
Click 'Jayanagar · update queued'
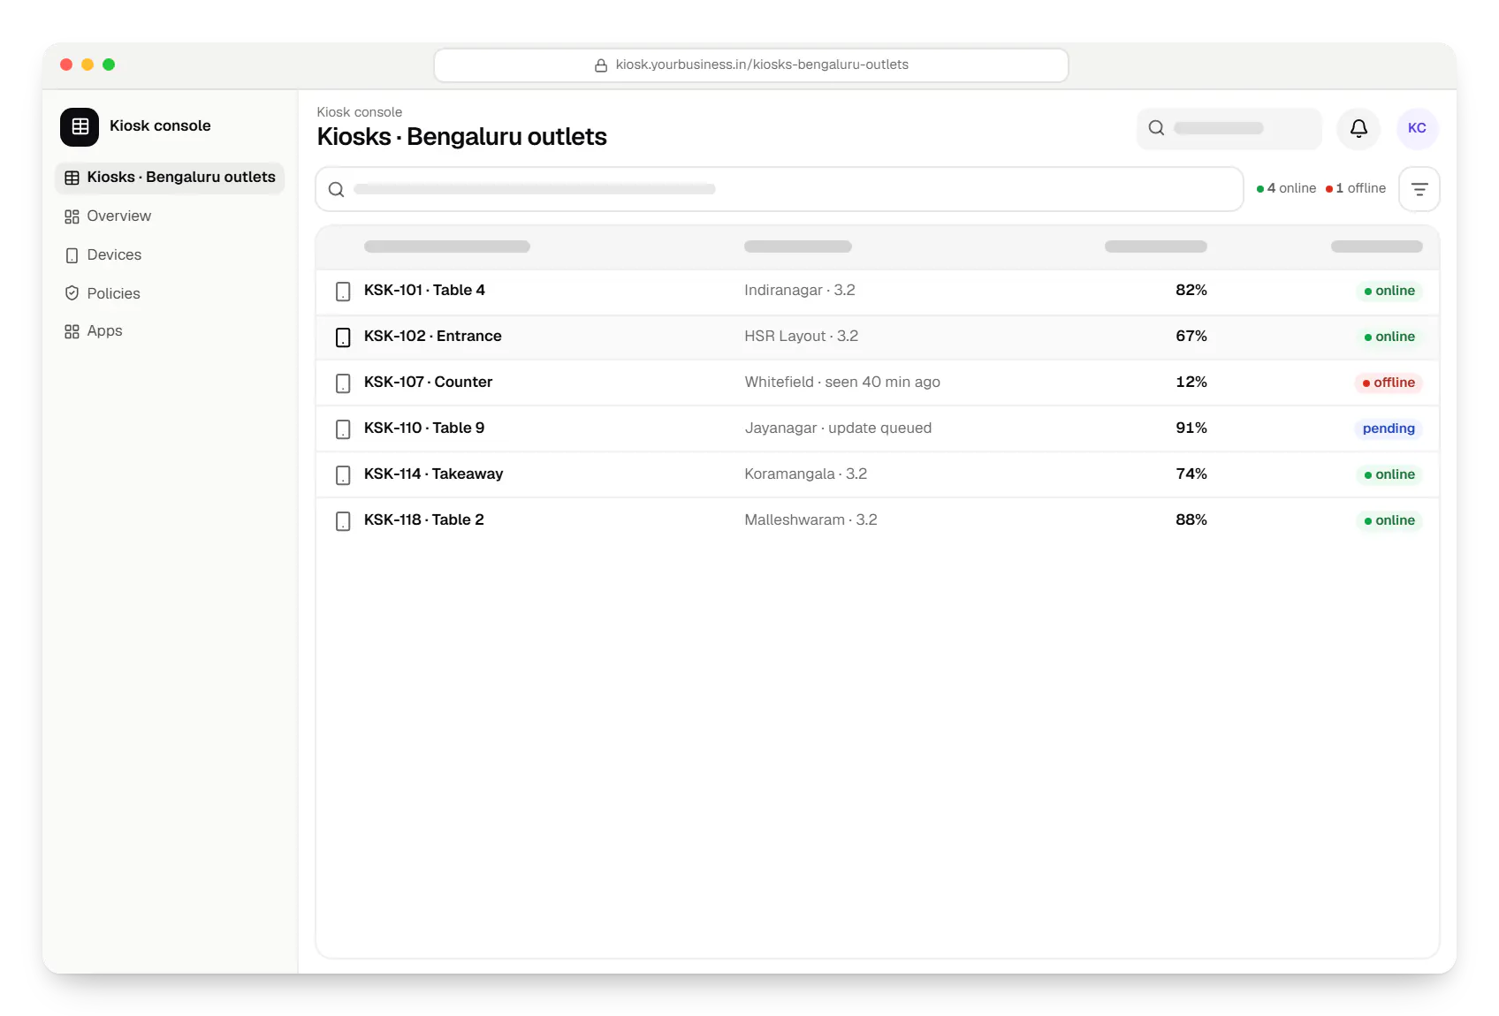coord(838,428)
